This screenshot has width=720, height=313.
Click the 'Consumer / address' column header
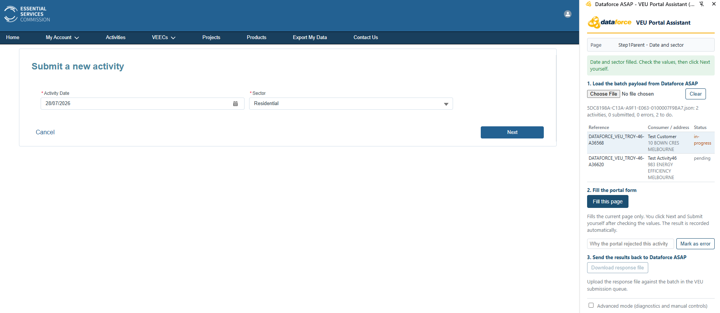pyautogui.click(x=668, y=127)
